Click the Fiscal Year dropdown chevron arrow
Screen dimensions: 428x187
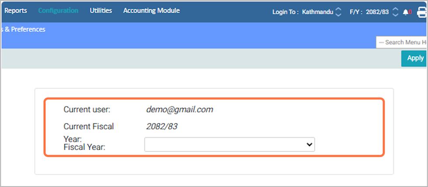309,145
